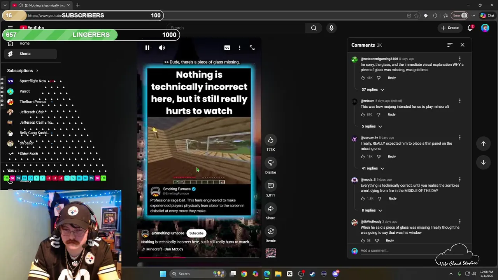The height and width of the screenshot is (280, 498).
Task: Open more actions for the @modz_3 comment
Action: (x=459, y=180)
